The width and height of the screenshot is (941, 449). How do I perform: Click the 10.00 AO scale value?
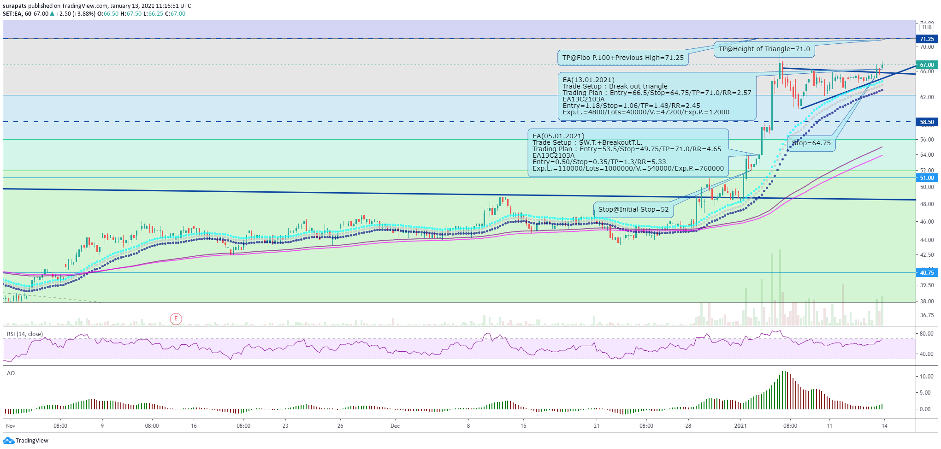click(926, 377)
